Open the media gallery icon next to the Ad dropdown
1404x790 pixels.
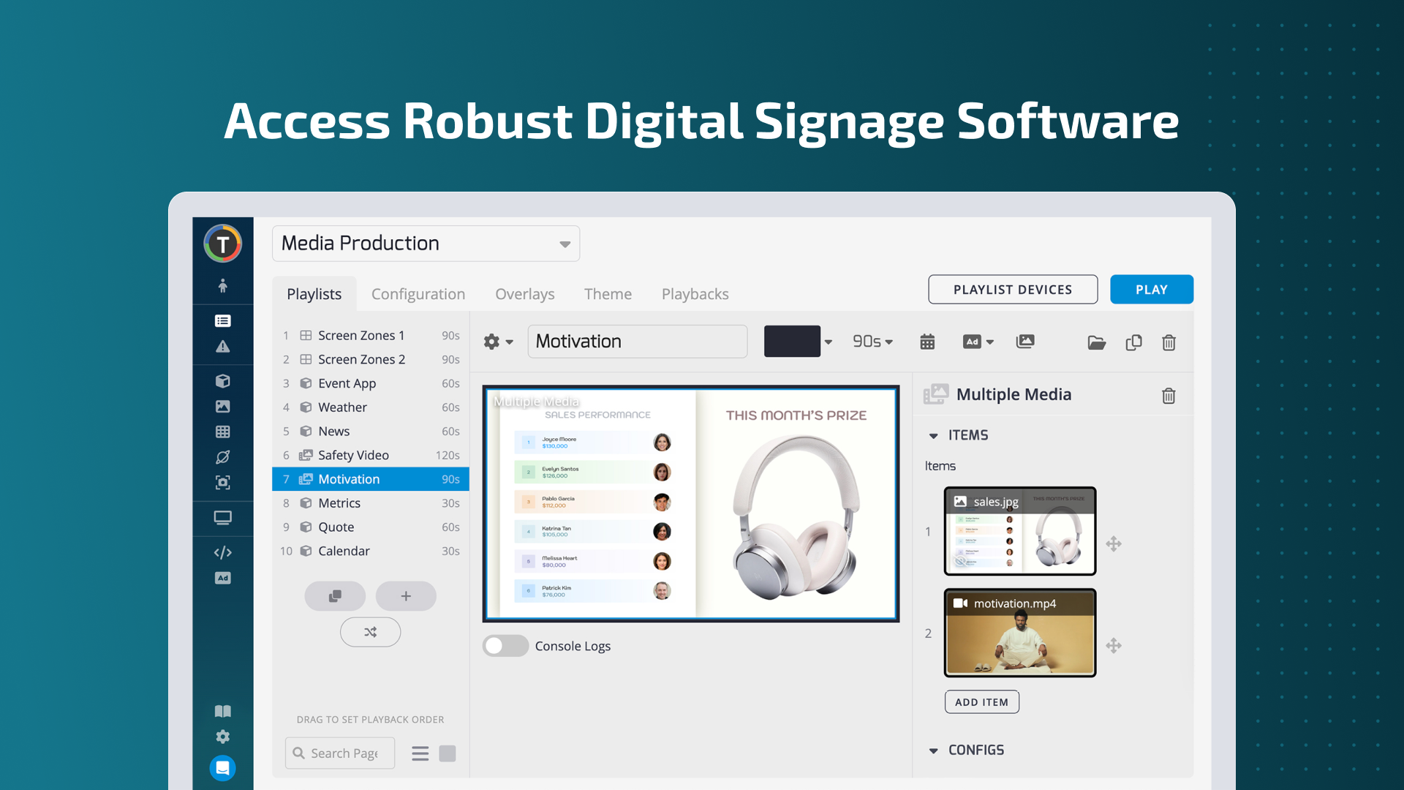point(1026,342)
